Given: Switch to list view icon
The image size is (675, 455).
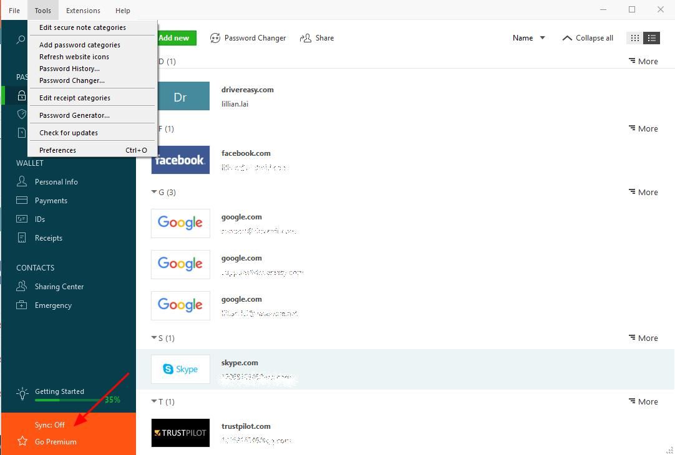Looking at the screenshot, I should (652, 38).
